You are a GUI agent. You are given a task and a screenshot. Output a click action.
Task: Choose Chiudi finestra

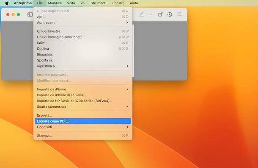(x=83, y=31)
